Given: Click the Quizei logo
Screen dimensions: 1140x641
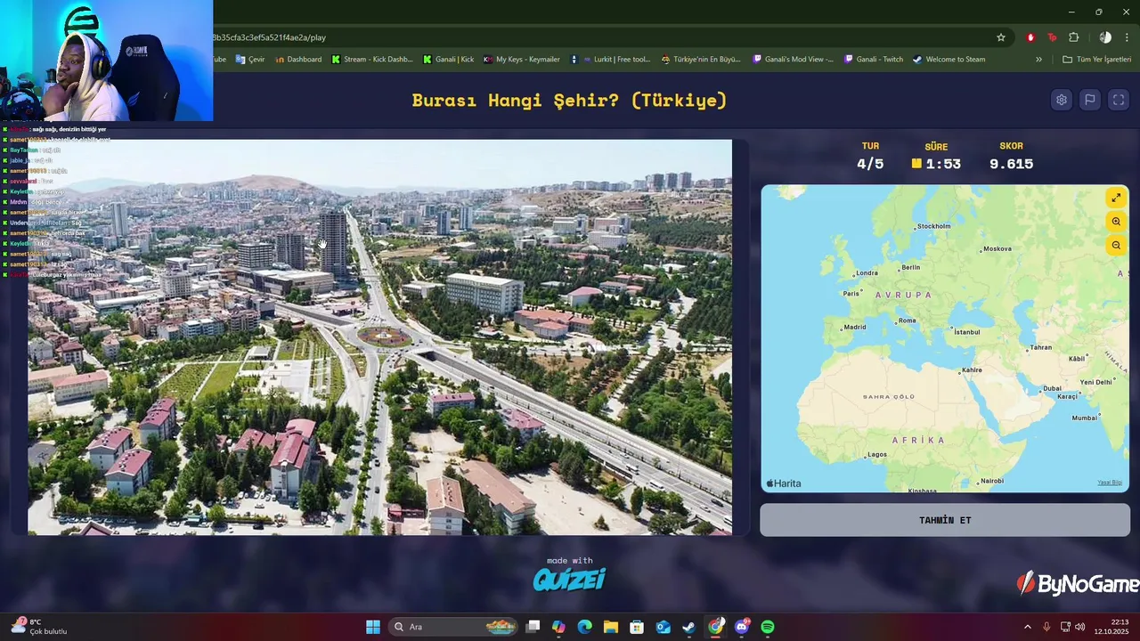Looking at the screenshot, I should tap(569, 580).
